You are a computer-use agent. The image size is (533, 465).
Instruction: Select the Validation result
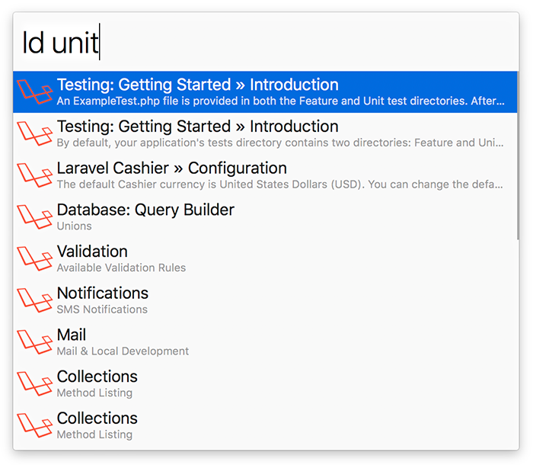(265, 258)
